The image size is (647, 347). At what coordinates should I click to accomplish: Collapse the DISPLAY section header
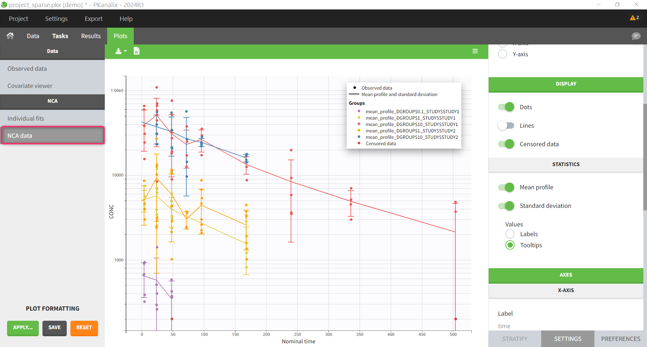pos(565,84)
